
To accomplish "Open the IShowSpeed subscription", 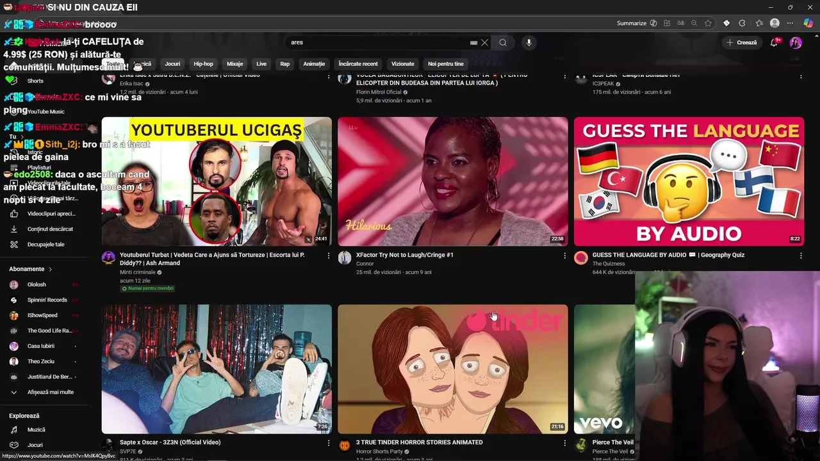I will click(44, 315).
